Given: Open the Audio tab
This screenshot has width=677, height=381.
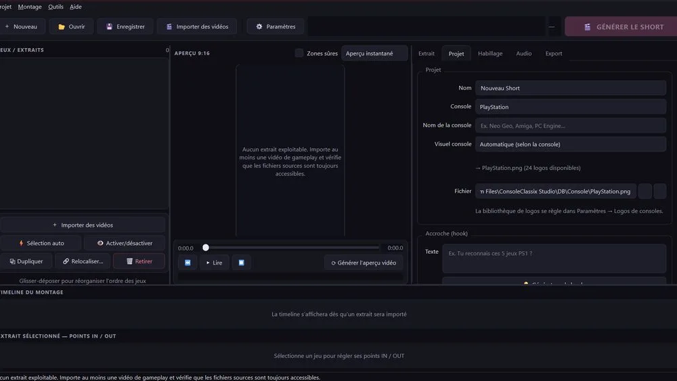Looking at the screenshot, I should 524,53.
